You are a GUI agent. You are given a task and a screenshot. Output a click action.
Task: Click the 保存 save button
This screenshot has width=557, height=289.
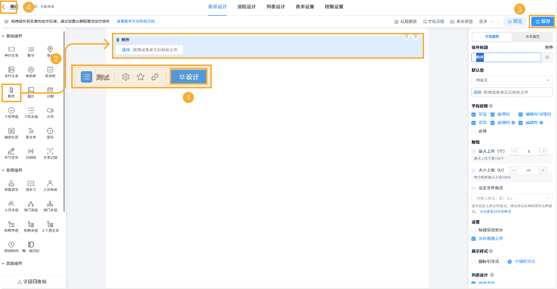pos(543,21)
